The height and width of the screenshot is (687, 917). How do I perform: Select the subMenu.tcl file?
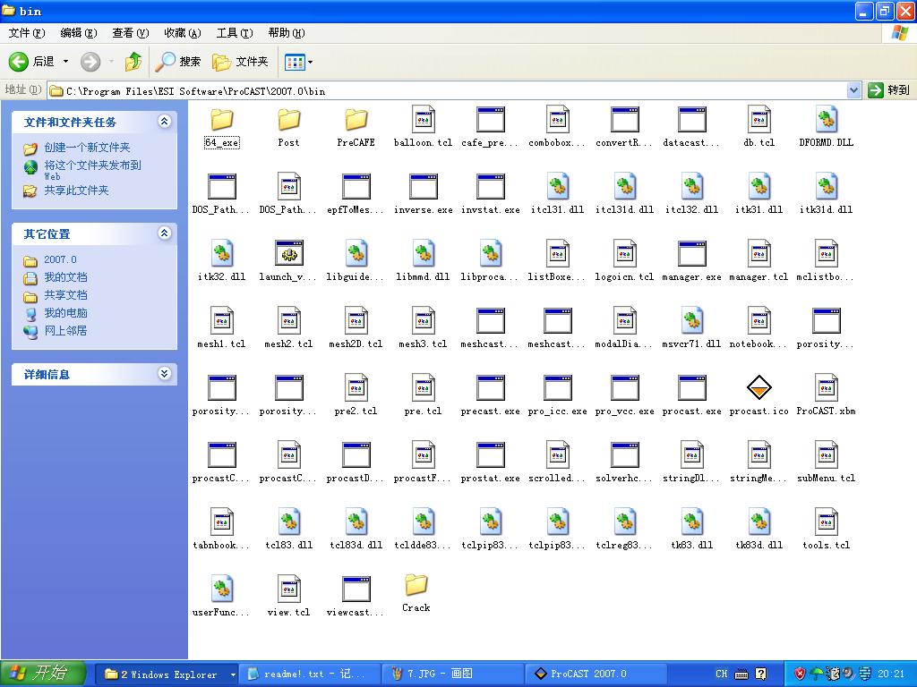[826, 462]
